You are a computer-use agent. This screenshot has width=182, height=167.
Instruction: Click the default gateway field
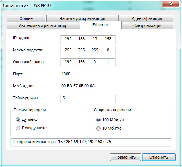point(88,62)
